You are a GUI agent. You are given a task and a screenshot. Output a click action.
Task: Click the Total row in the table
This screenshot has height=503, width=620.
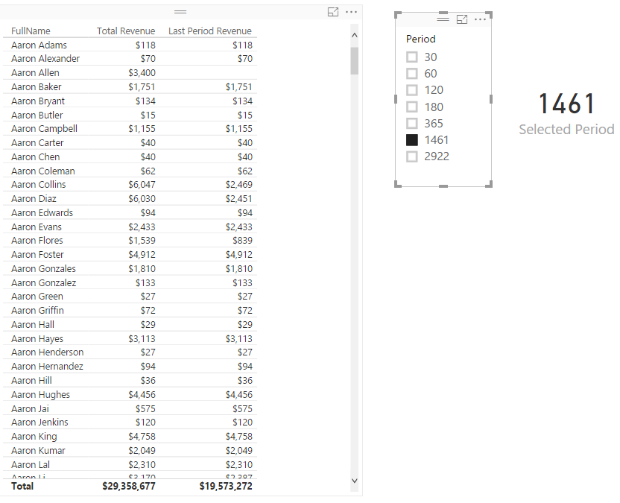click(x=112, y=486)
